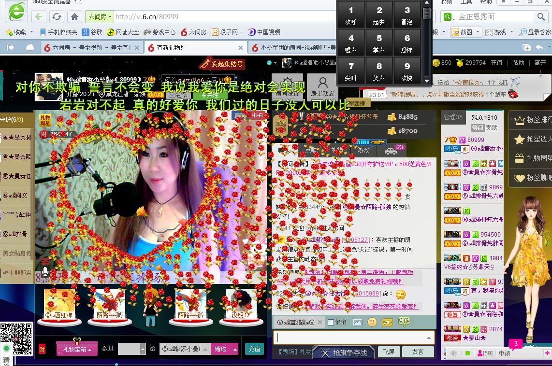Open 房主动态 host updates icon
This screenshot has height=366, width=552.
pyautogui.click(x=322, y=86)
